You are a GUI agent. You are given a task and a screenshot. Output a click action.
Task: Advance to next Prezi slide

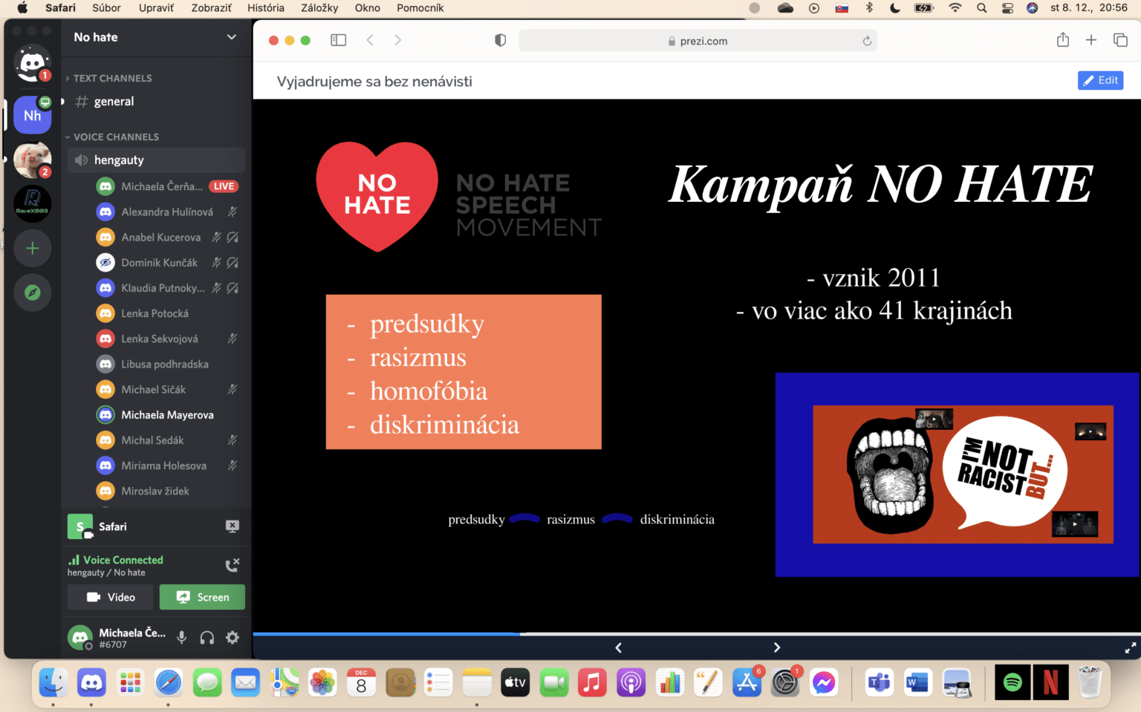777,647
